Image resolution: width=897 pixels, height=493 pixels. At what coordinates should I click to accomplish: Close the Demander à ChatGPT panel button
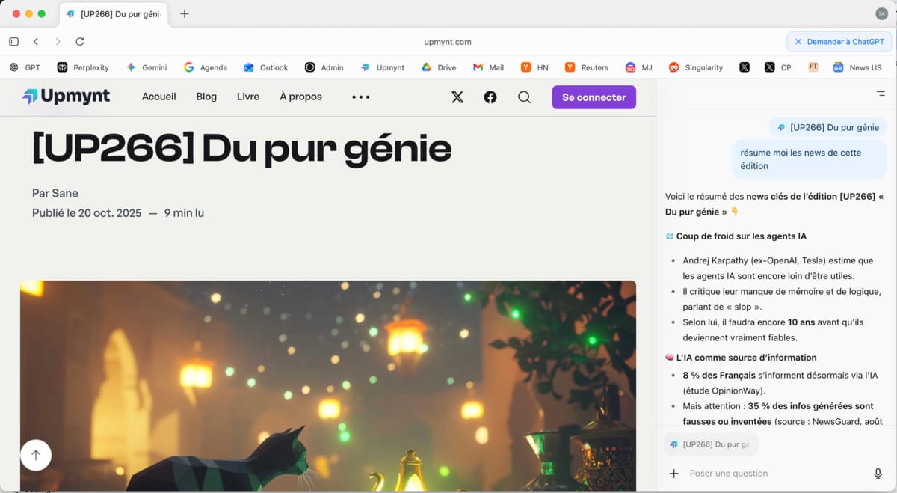(x=798, y=42)
